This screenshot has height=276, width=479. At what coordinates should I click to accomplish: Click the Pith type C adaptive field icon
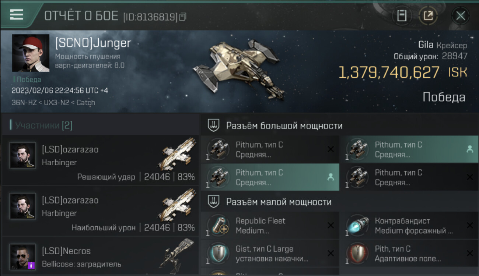(x=357, y=254)
